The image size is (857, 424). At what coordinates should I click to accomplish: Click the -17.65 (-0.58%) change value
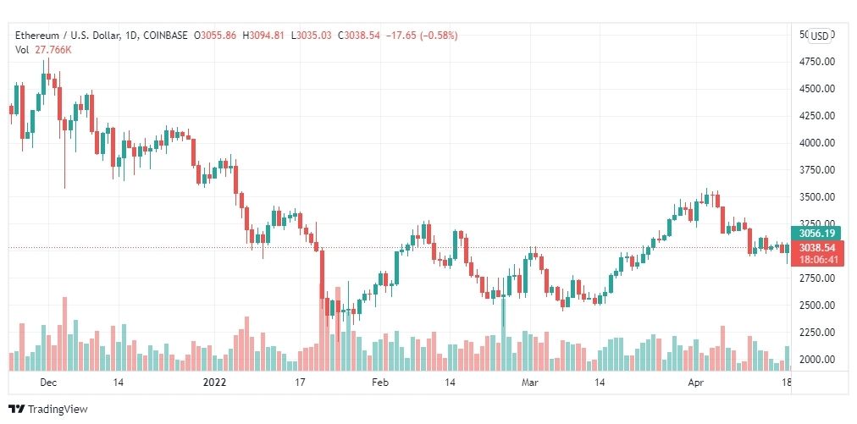[x=422, y=36]
